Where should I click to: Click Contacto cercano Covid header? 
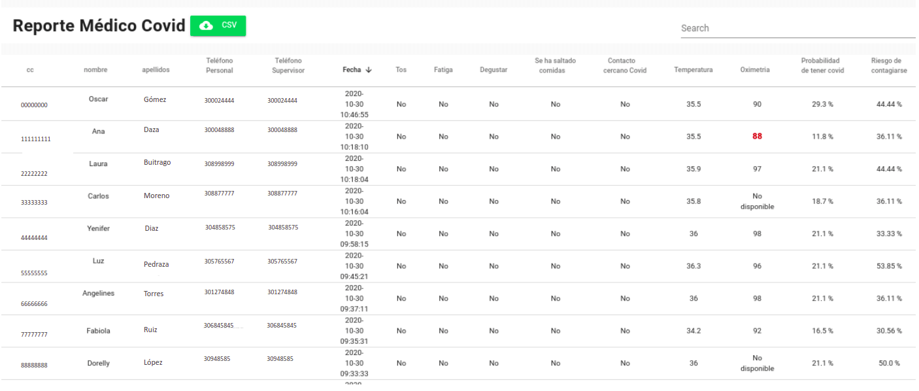[625, 65]
